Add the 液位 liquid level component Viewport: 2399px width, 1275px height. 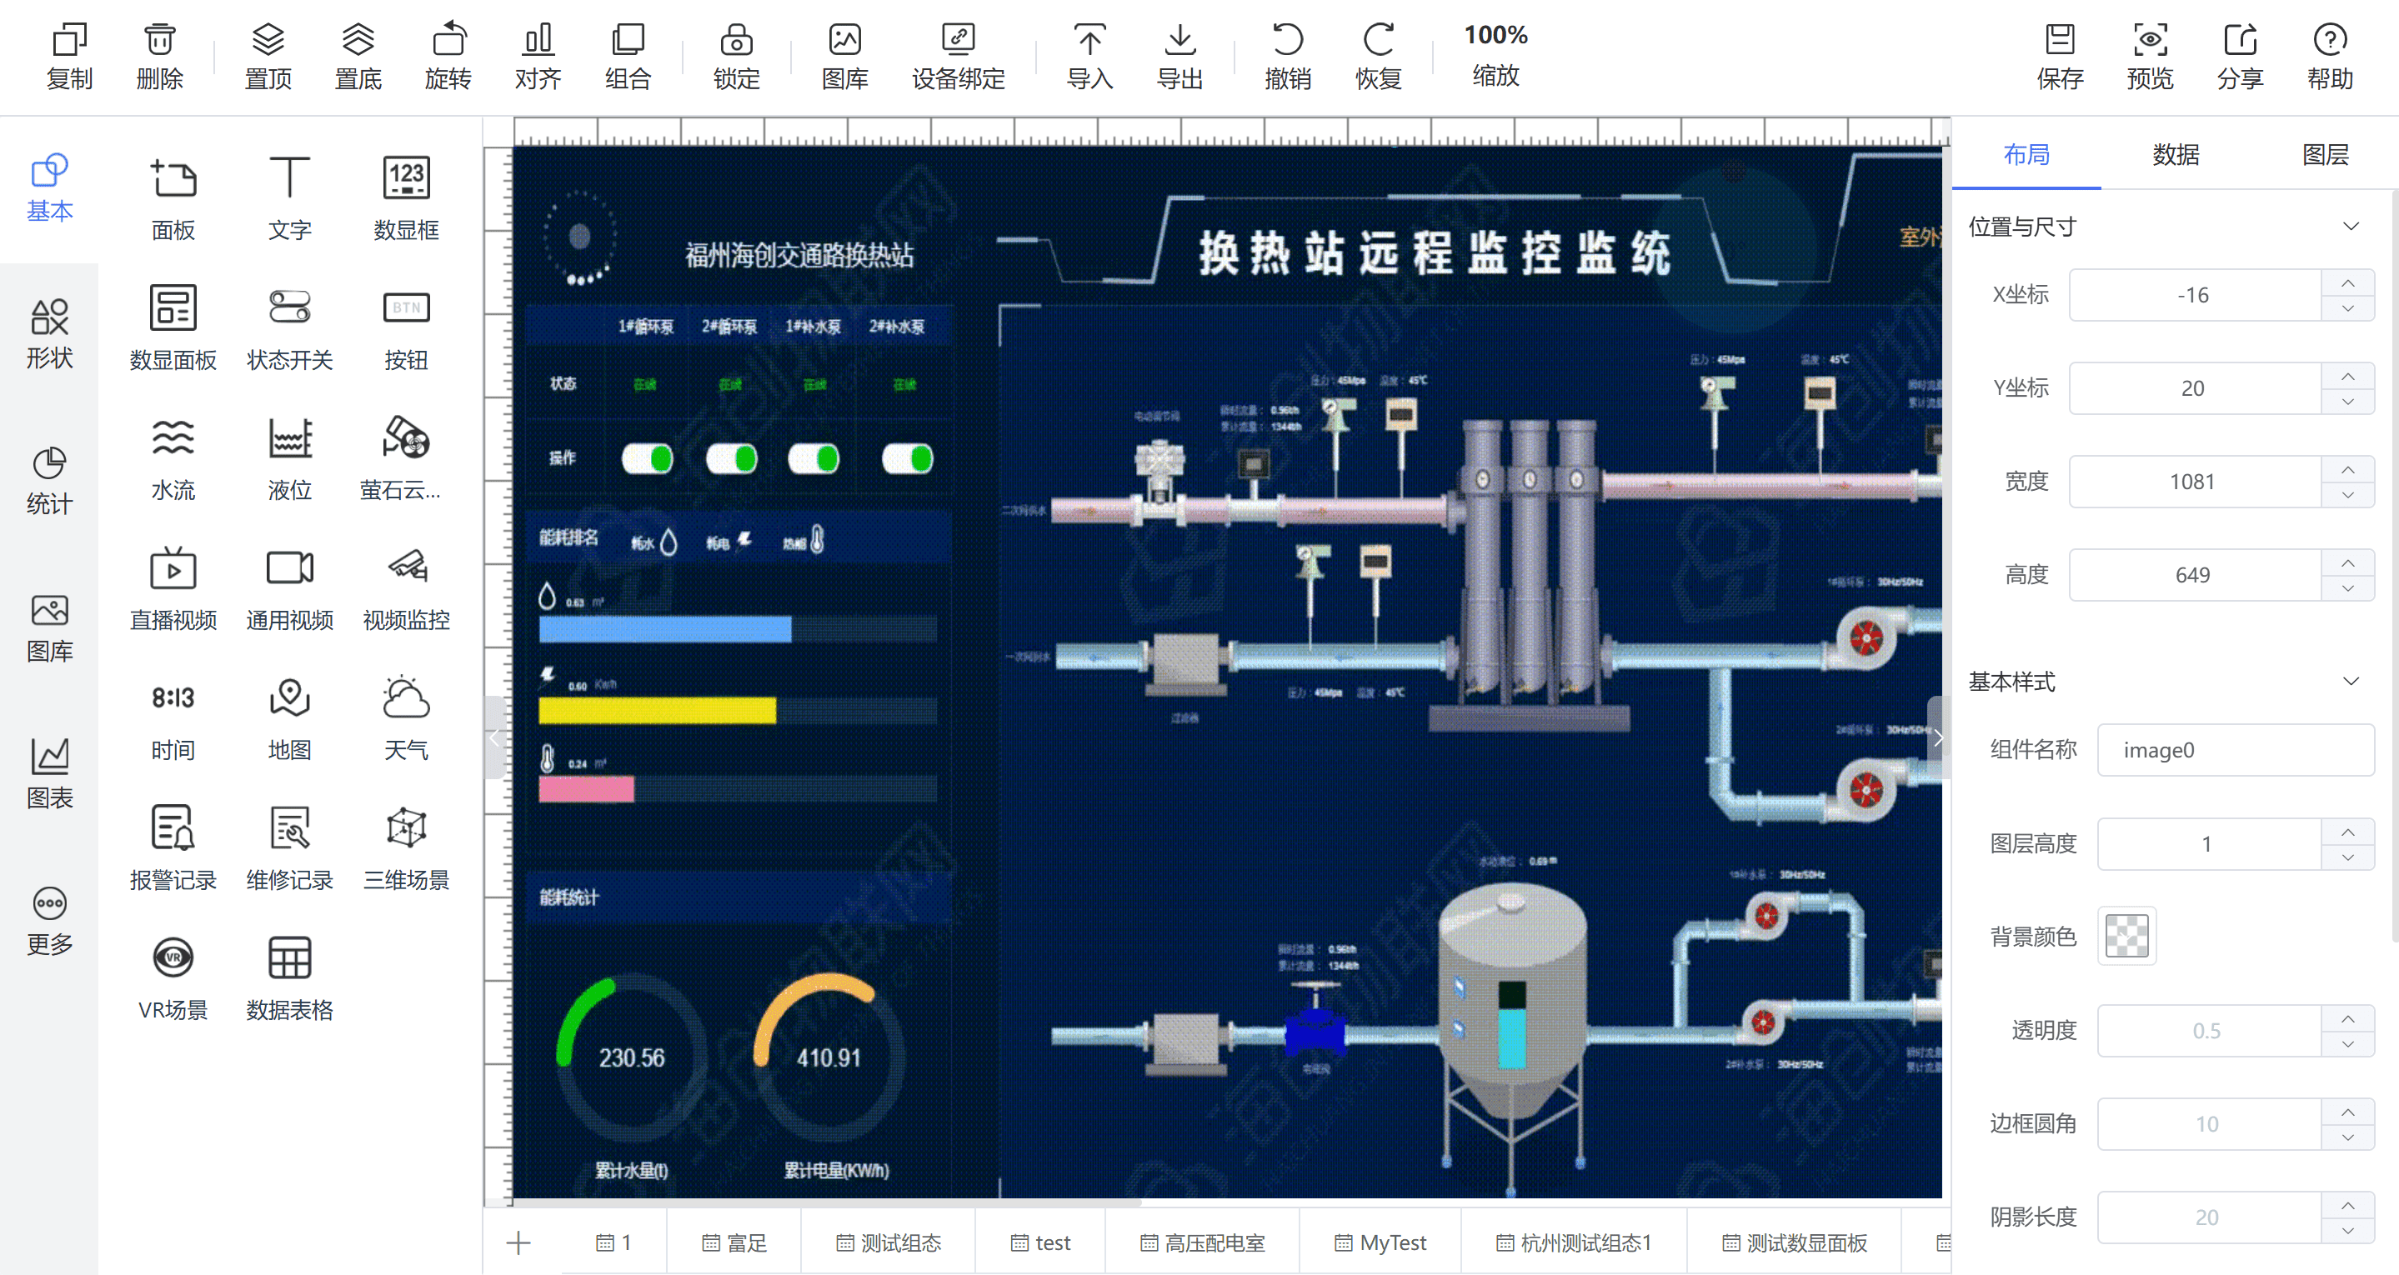(289, 459)
